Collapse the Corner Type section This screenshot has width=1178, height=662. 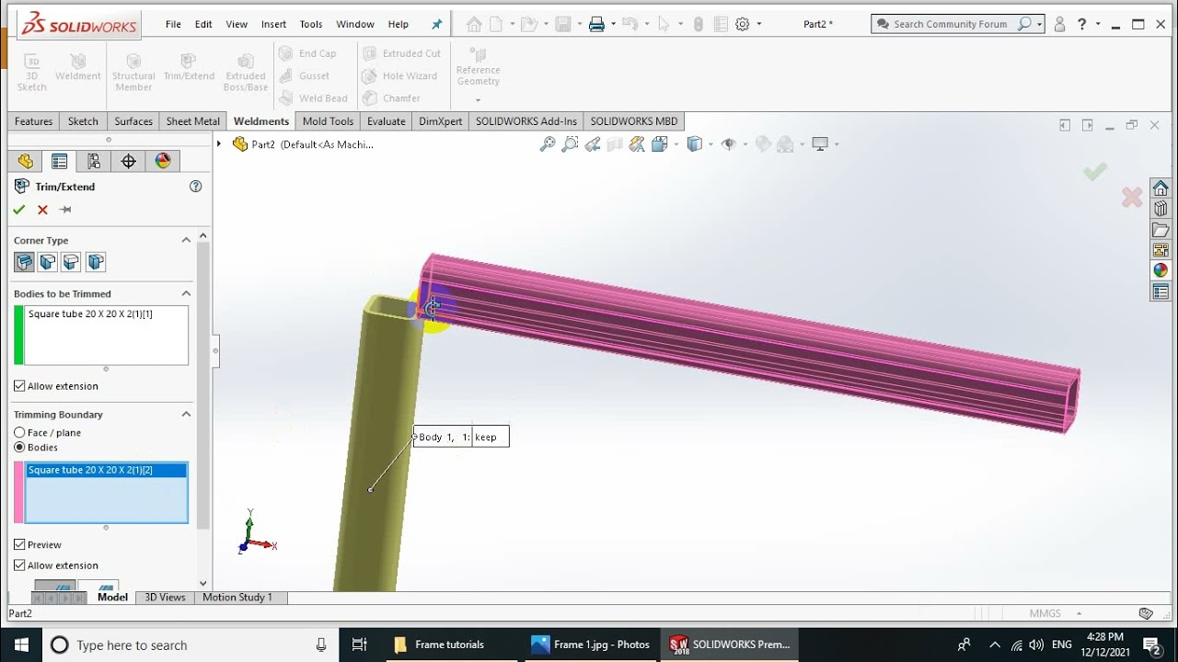click(186, 240)
